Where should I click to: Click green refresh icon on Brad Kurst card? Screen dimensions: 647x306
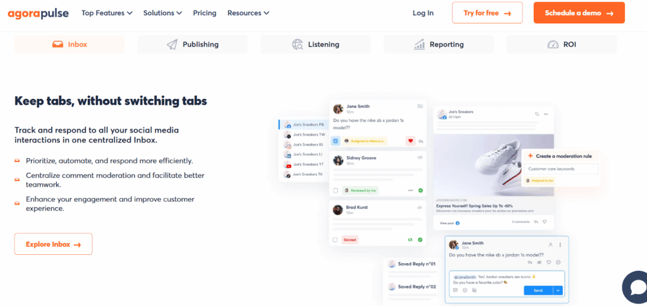point(411,239)
